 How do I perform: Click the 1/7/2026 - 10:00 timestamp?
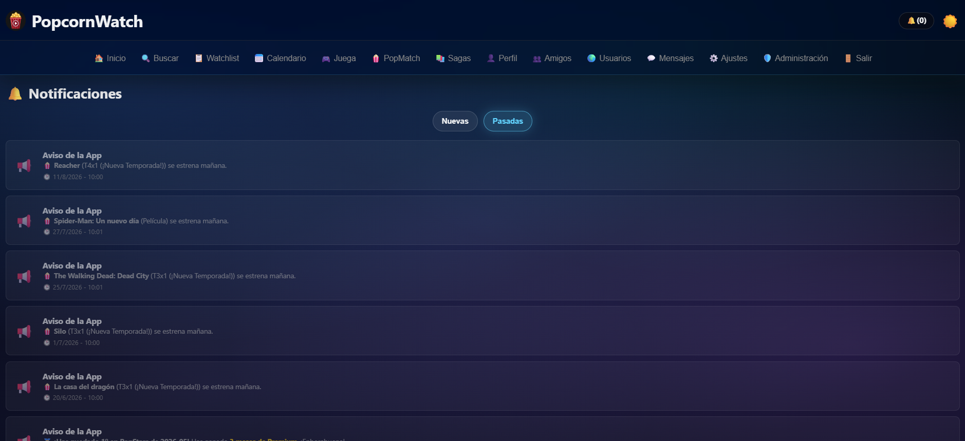[76, 343]
